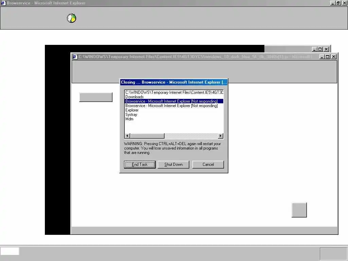Viewport: 348px width, 261px height.
Task: Click the blank Start button area on taskbar
Action: pyautogui.click(x=10, y=251)
